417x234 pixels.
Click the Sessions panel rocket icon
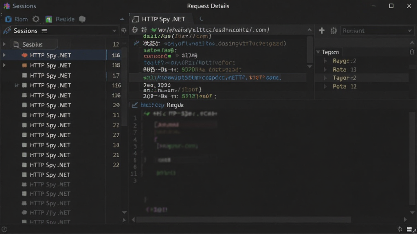click(x=7, y=31)
